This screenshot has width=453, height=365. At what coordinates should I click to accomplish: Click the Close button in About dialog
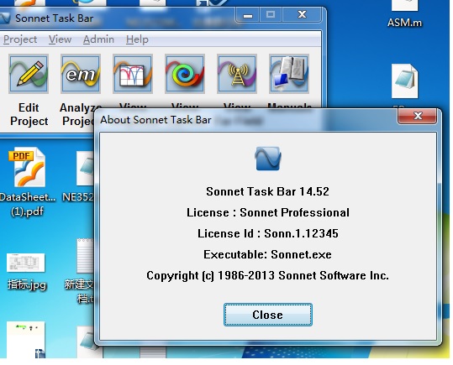(x=268, y=315)
